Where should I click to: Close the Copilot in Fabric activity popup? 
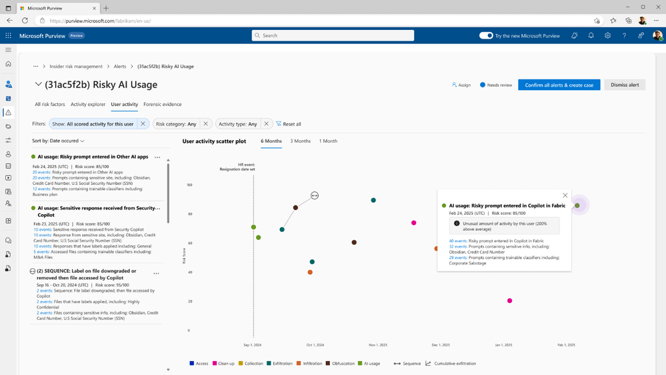[x=565, y=195]
